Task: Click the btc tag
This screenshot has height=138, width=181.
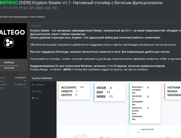Action: (x=25, y=8)
